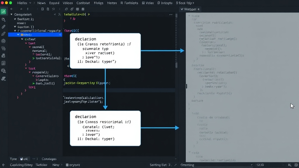Click the collapse arrow icon in the Geropdeten panel header
The width and height of the screenshot is (299, 168).
click(x=55, y=15)
